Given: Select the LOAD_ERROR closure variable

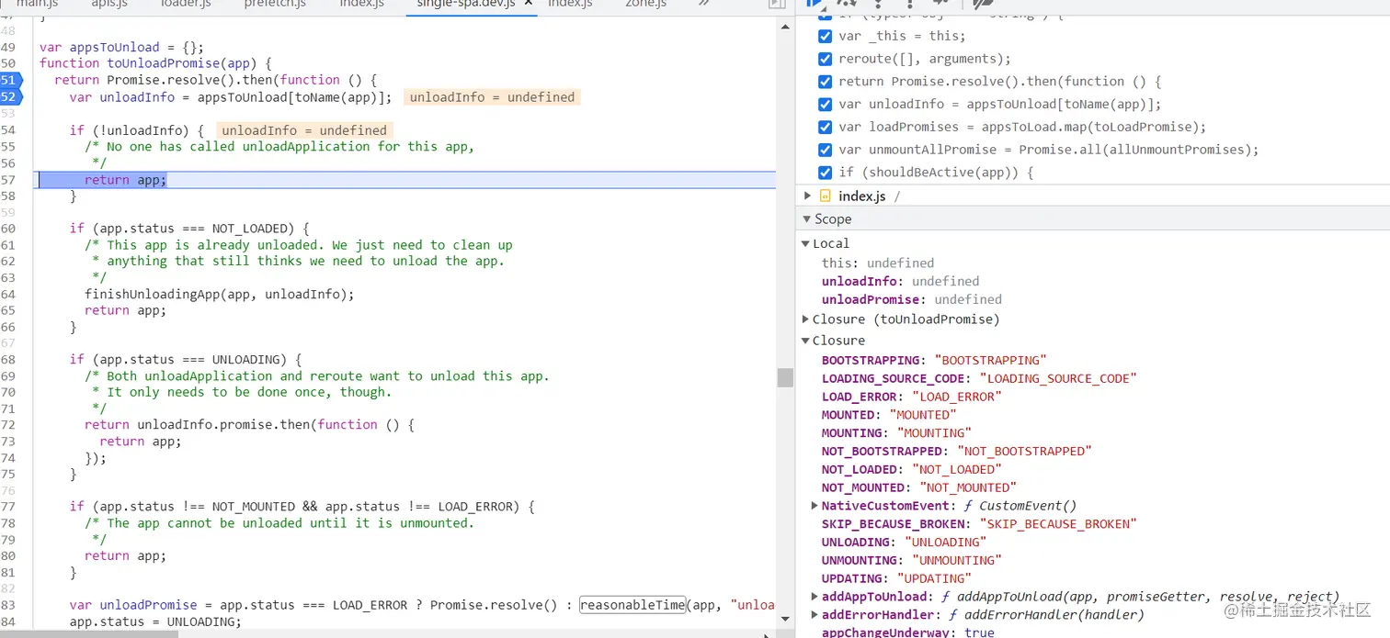Looking at the screenshot, I should tap(912, 397).
